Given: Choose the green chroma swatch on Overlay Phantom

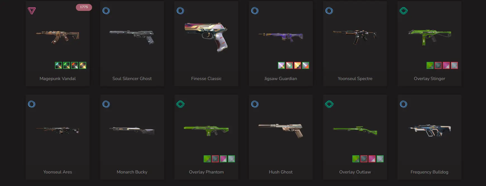Looking at the screenshot, I should pyautogui.click(x=207, y=159).
